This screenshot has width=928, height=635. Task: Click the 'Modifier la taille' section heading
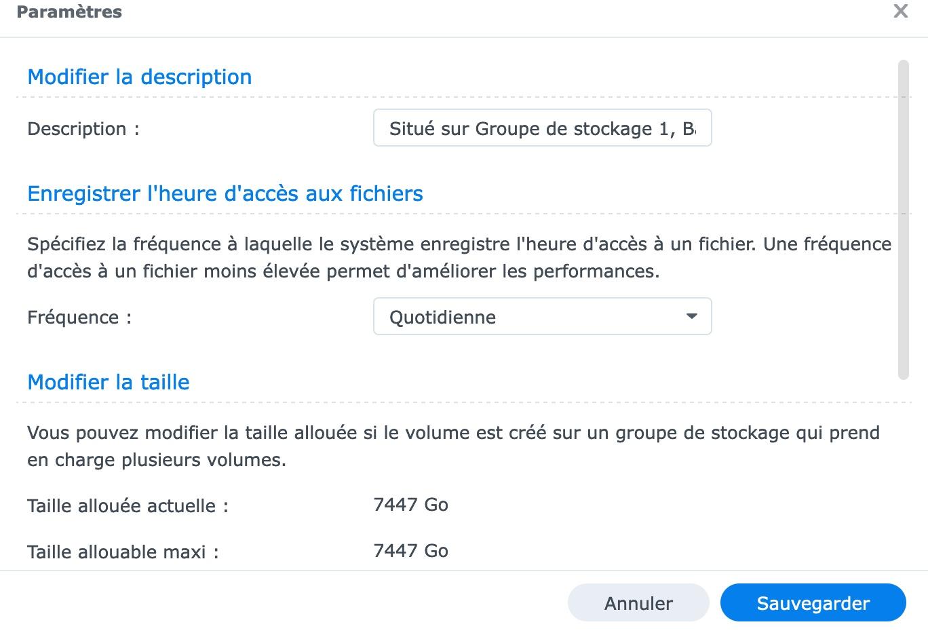point(108,383)
